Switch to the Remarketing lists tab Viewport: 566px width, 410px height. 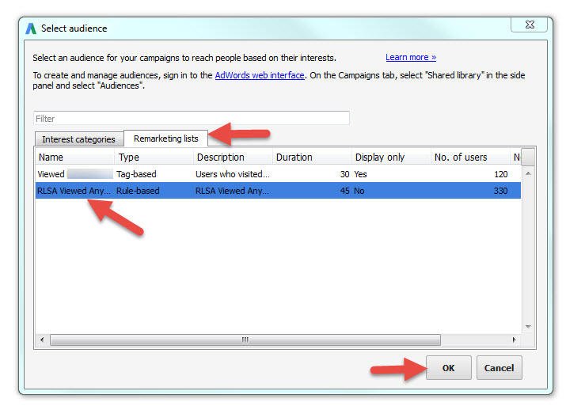click(x=165, y=139)
